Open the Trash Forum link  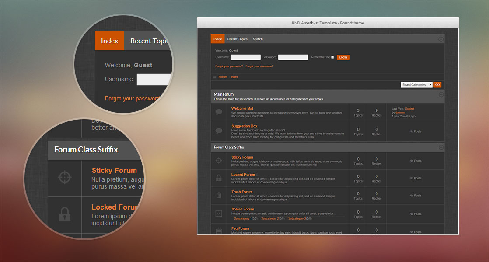[242, 192]
